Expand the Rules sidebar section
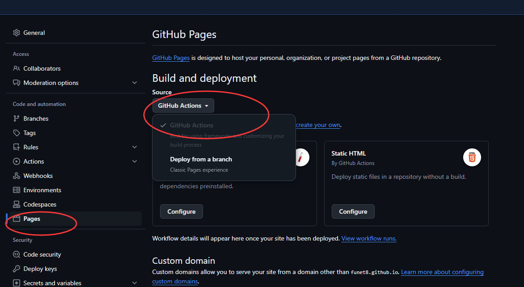Image resolution: width=524 pixels, height=287 pixels. click(135, 147)
